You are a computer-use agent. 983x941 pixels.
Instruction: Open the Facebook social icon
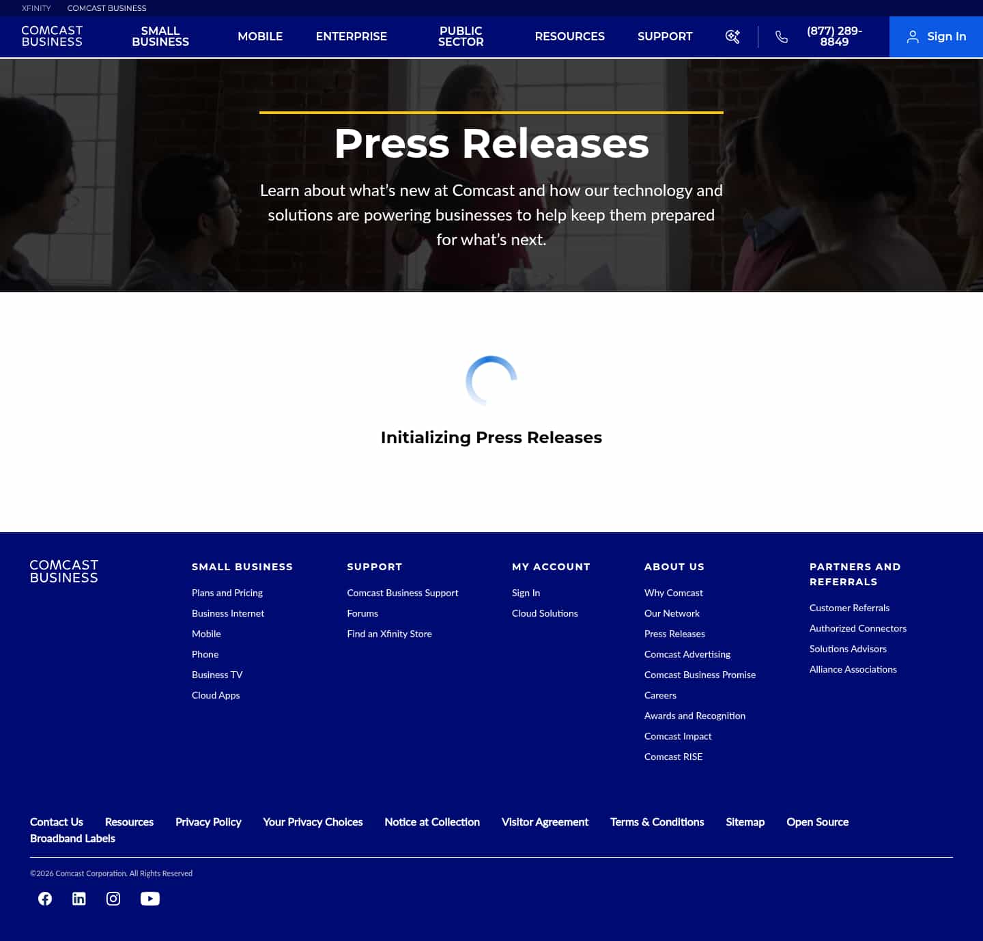(45, 899)
